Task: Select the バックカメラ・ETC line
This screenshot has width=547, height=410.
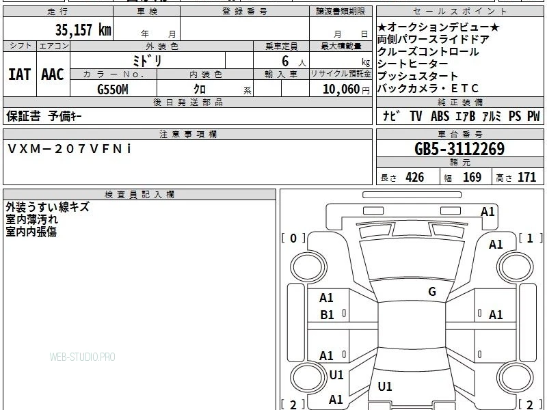Action: tap(428, 88)
